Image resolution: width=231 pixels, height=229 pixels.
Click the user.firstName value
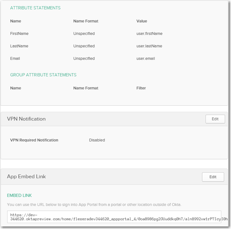pyautogui.click(x=149, y=33)
